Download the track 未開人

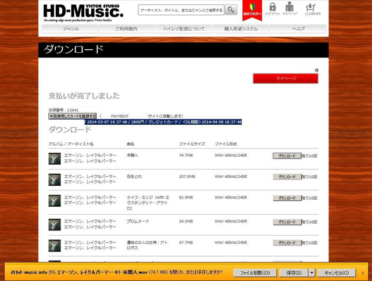(287, 156)
